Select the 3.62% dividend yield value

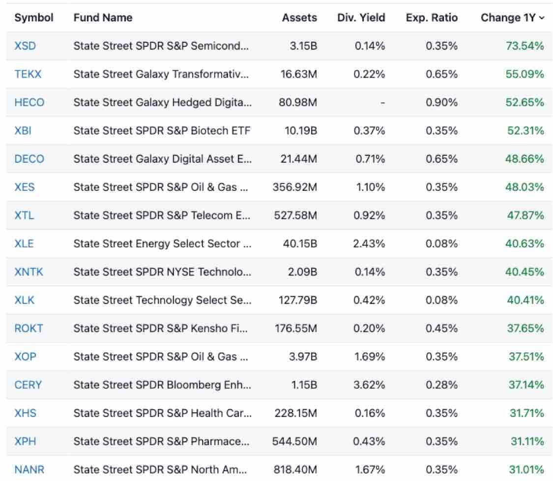click(369, 385)
